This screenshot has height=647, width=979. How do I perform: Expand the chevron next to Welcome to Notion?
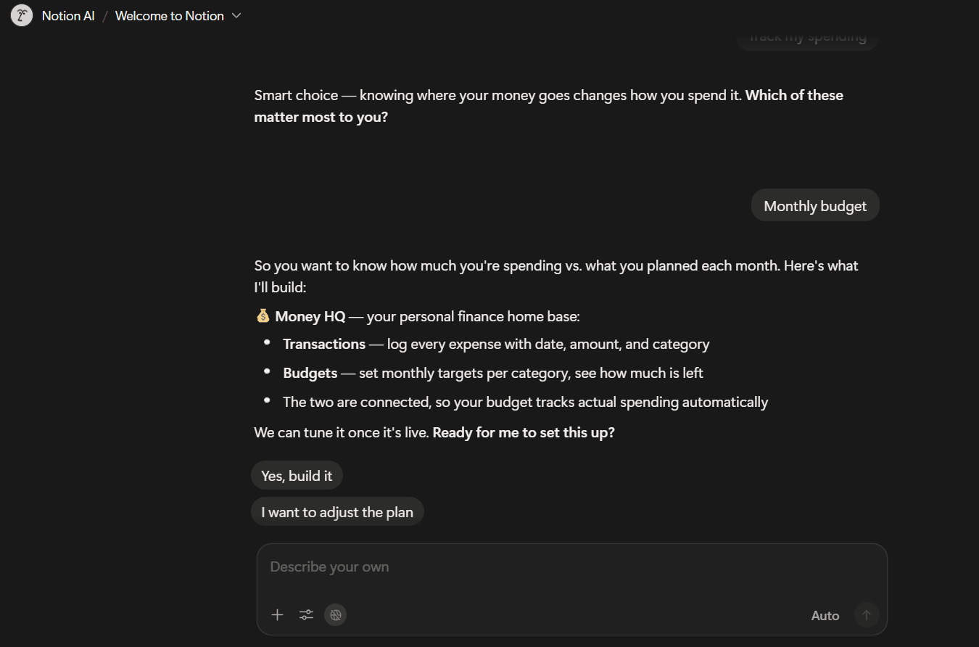(x=236, y=16)
